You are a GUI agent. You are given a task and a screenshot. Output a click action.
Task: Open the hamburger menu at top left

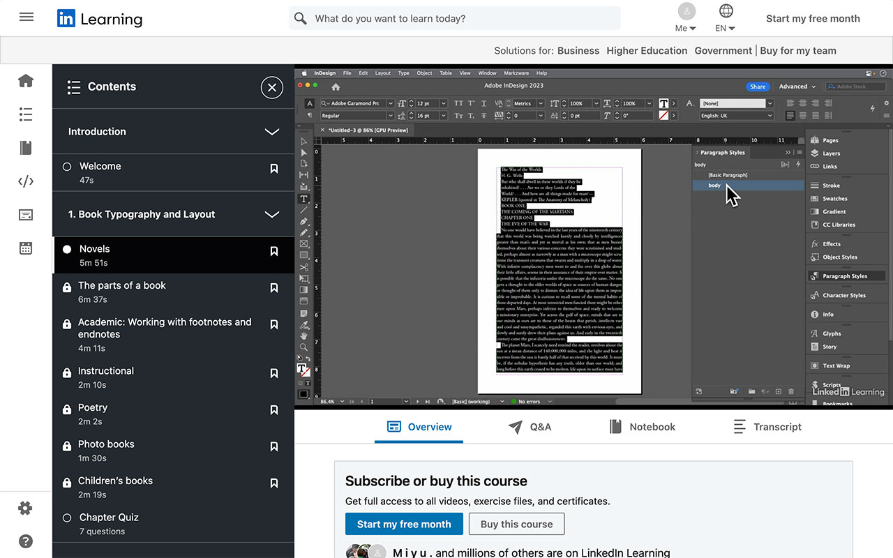coord(27,17)
